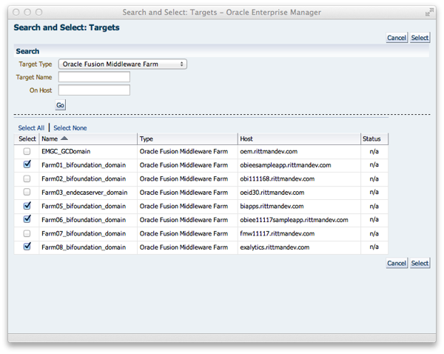
Task: Click host oem.rittmandev.com
Action: pos(269,151)
